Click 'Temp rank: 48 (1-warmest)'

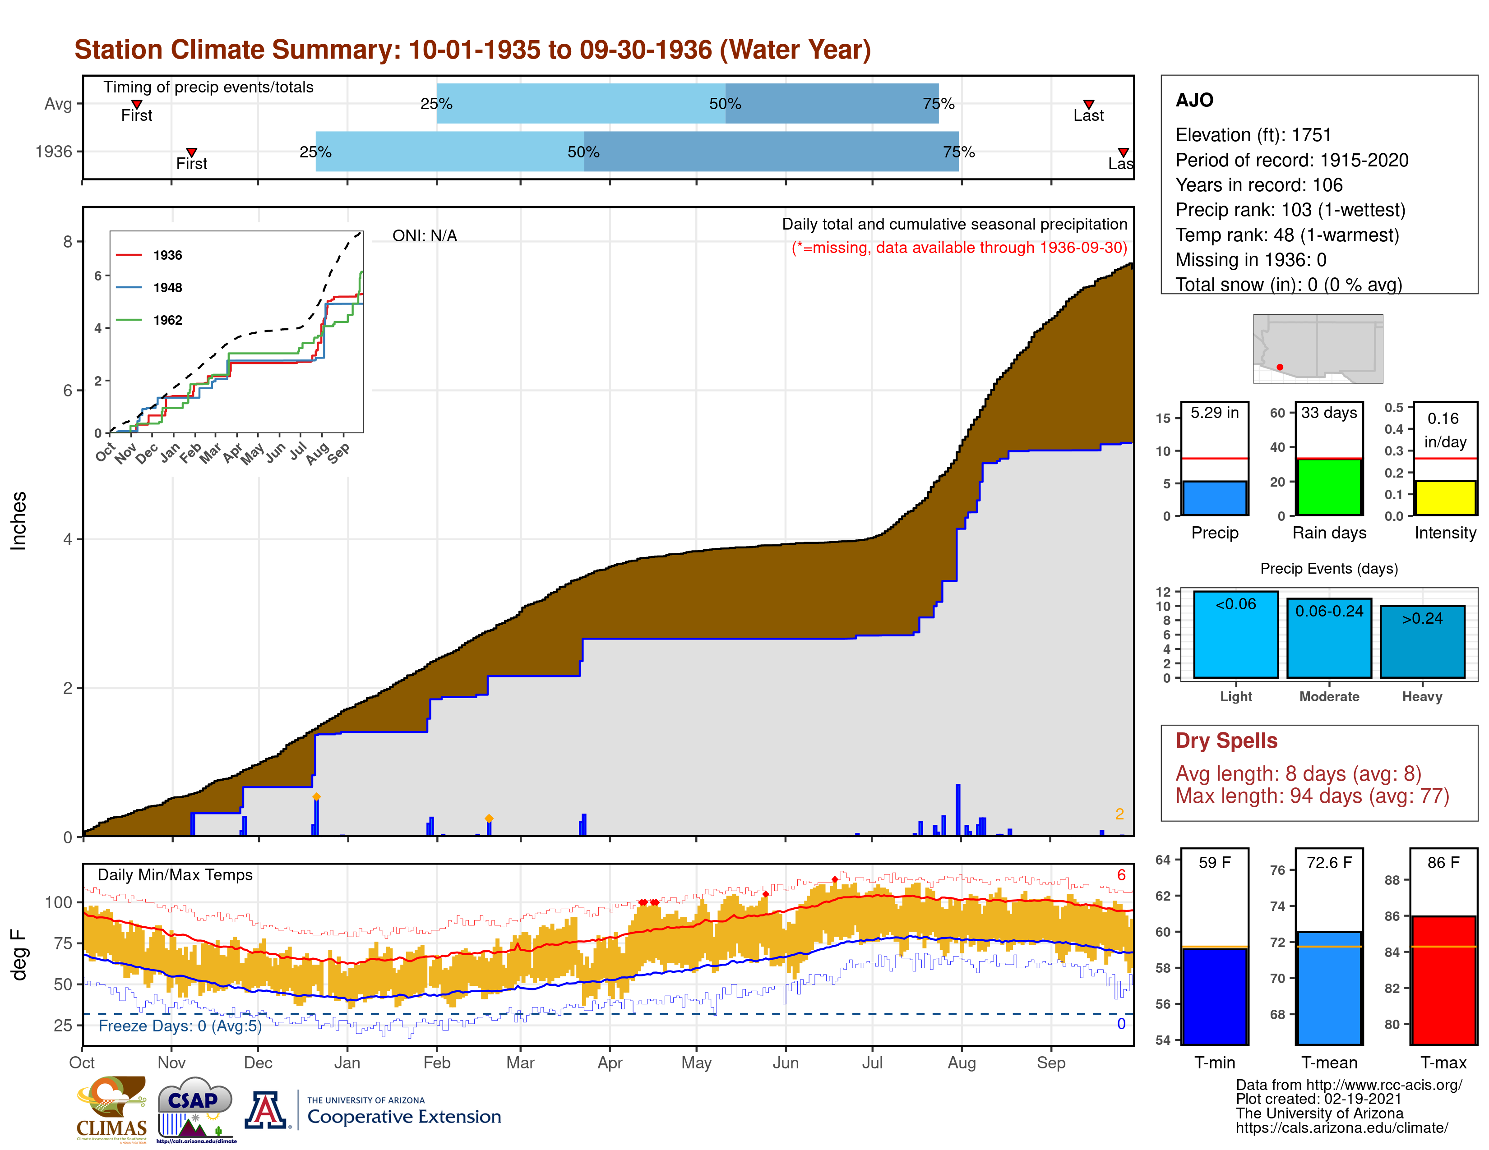click(x=1287, y=235)
